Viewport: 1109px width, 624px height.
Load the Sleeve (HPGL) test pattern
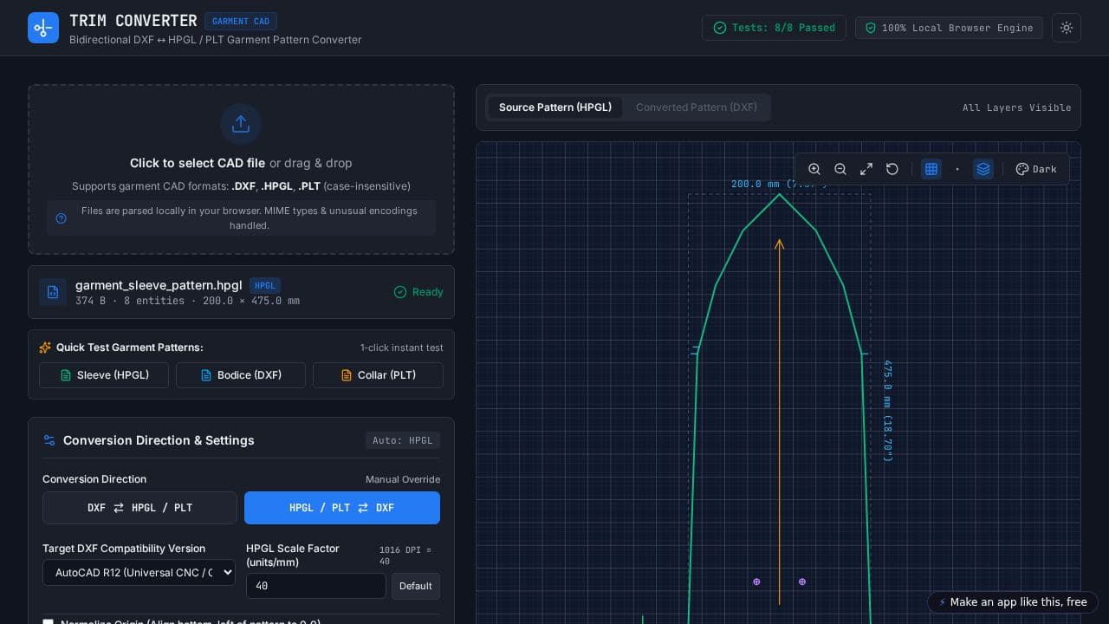pyautogui.click(x=104, y=375)
